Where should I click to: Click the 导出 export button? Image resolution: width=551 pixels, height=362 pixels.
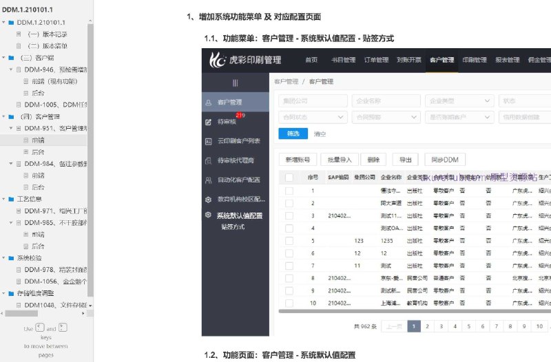405,160
